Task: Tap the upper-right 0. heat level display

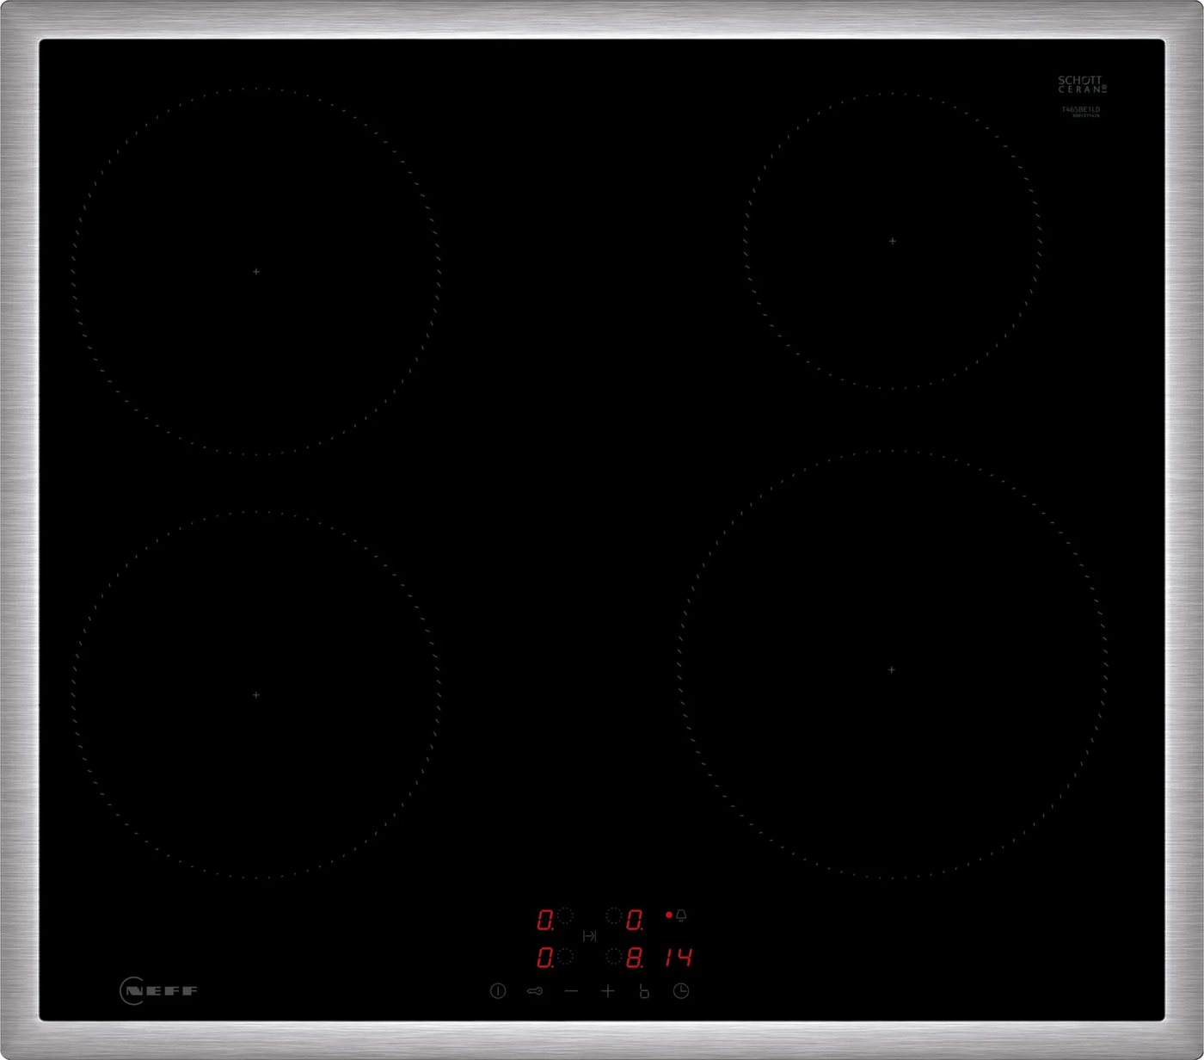Action: click(636, 920)
